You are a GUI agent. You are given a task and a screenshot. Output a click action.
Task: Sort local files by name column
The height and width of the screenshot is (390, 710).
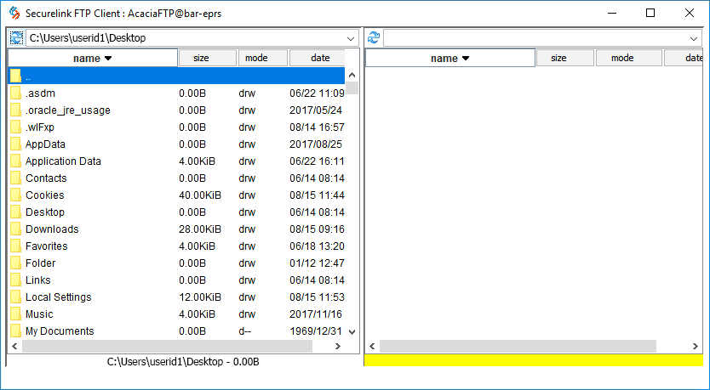coord(93,58)
